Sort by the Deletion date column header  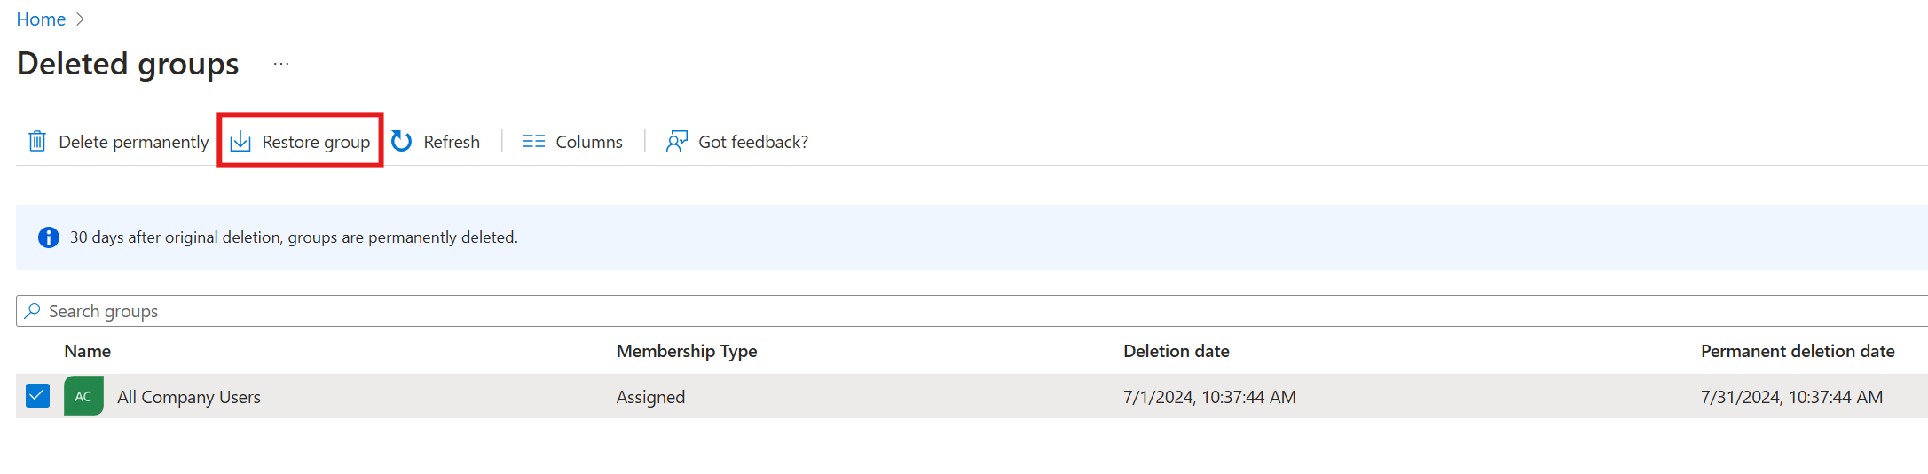coord(1176,351)
